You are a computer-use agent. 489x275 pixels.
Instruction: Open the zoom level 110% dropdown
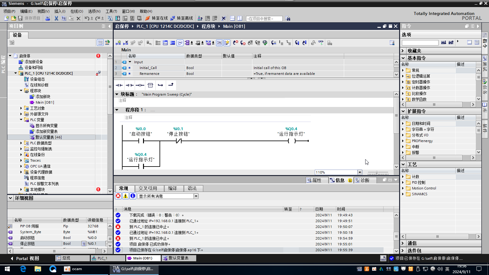(360, 172)
